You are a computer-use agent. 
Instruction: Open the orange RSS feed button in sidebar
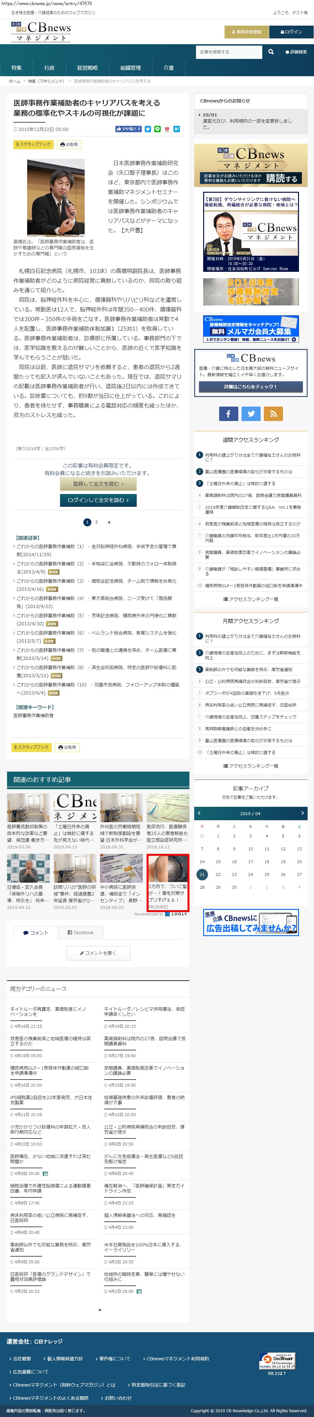pyautogui.click(x=273, y=414)
